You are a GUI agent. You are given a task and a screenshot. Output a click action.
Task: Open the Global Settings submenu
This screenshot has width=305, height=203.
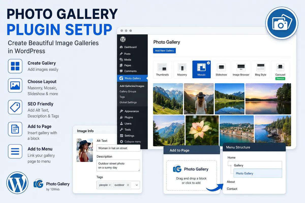(128, 102)
